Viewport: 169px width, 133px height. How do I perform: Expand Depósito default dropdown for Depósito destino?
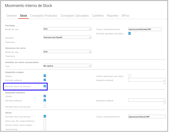(x=147, y=101)
